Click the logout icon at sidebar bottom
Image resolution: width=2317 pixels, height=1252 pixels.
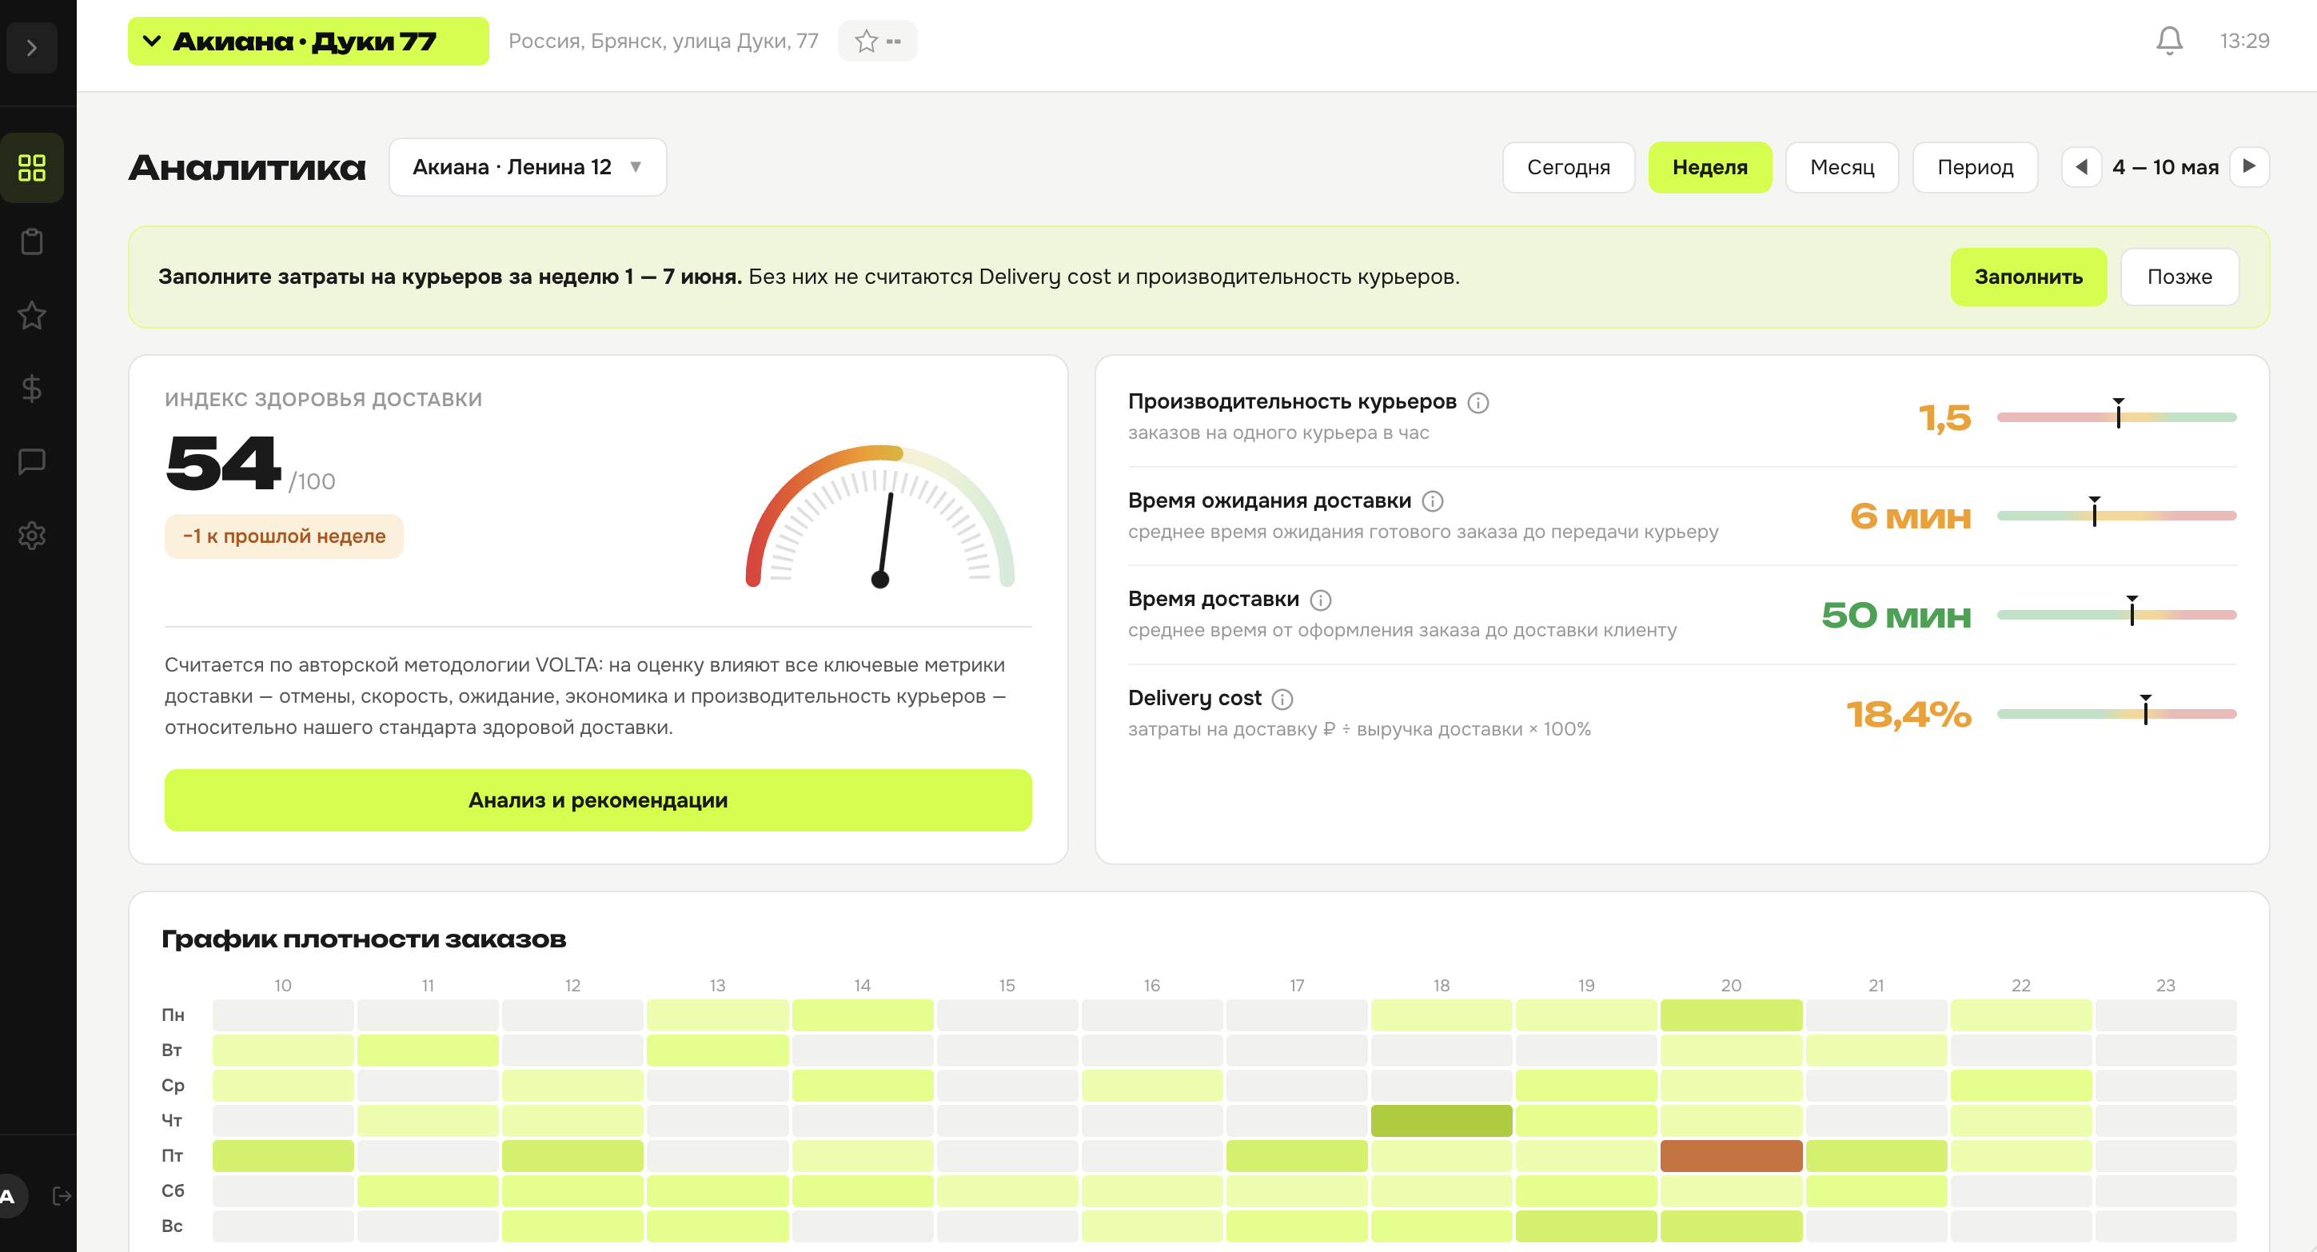61,1195
